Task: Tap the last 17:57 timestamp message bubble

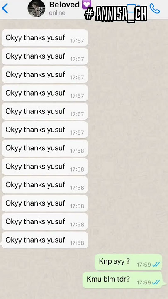Action: tap(45, 130)
